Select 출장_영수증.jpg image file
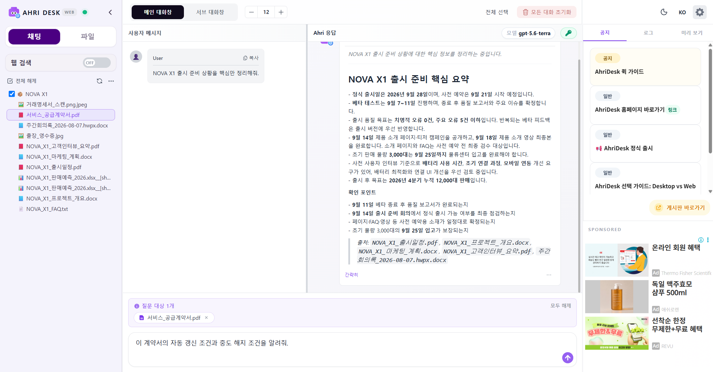The width and height of the screenshot is (713, 372). [45, 136]
